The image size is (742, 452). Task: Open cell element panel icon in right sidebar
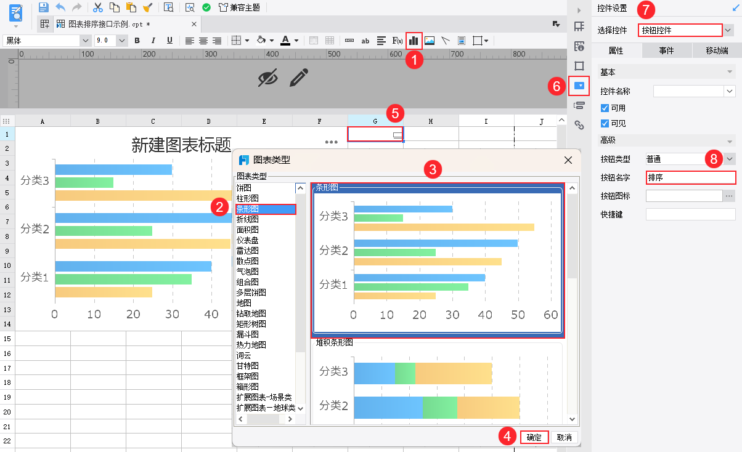(x=579, y=26)
